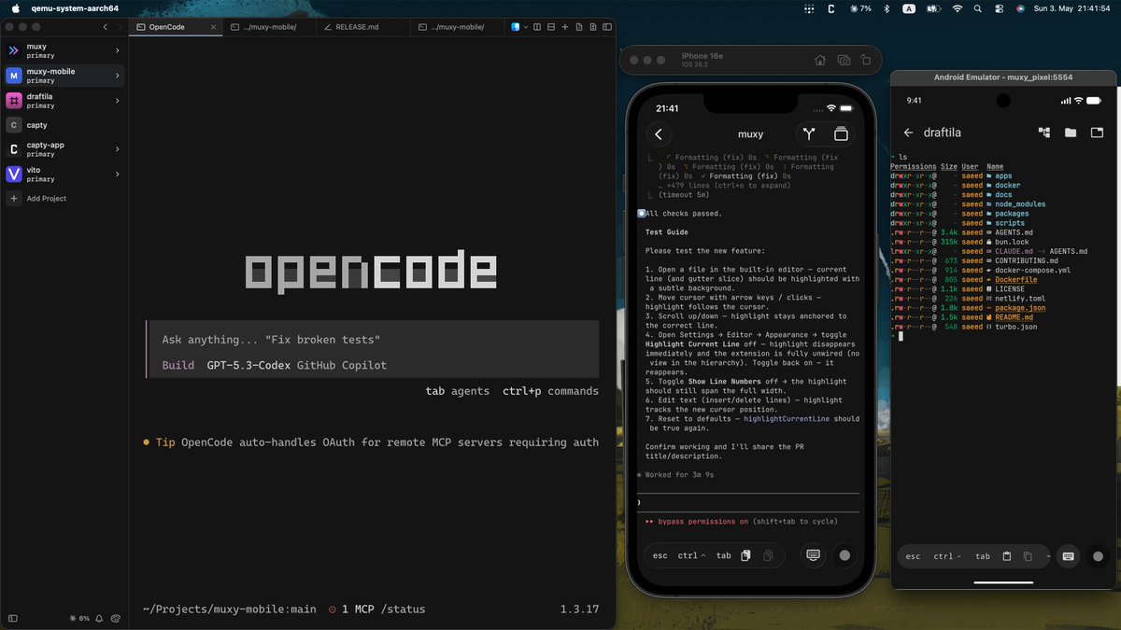The height and width of the screenshot is (630, 1121).
Task: Tap the esc key on iPhone toolbar
Action: coord(660,555)
